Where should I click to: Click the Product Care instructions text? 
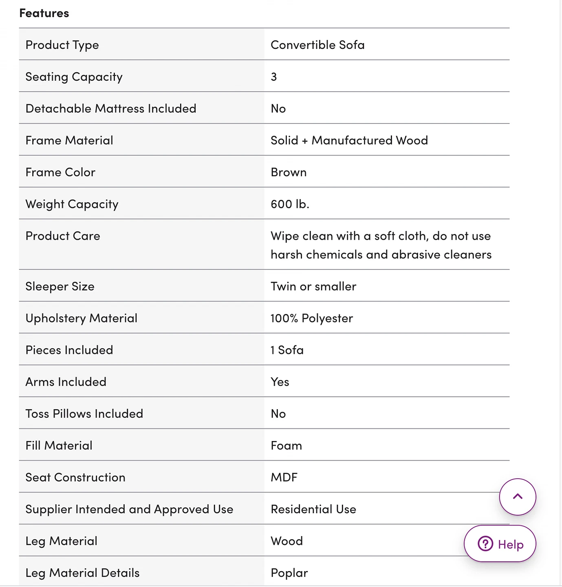coord(381,245)
